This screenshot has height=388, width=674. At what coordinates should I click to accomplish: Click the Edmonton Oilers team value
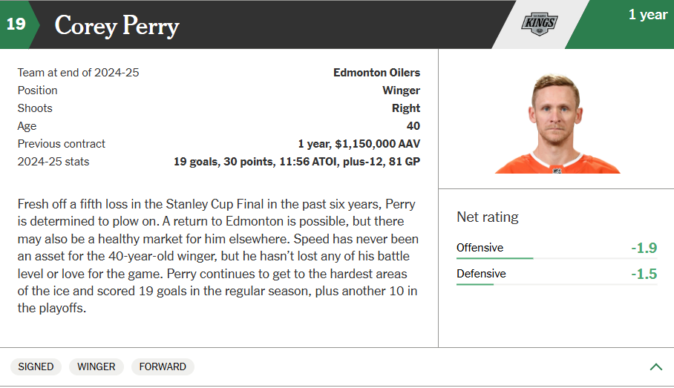(376, 73)
